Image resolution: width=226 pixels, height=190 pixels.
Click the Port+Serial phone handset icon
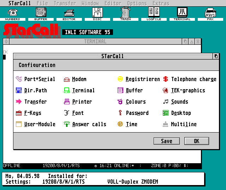(19, 79)
